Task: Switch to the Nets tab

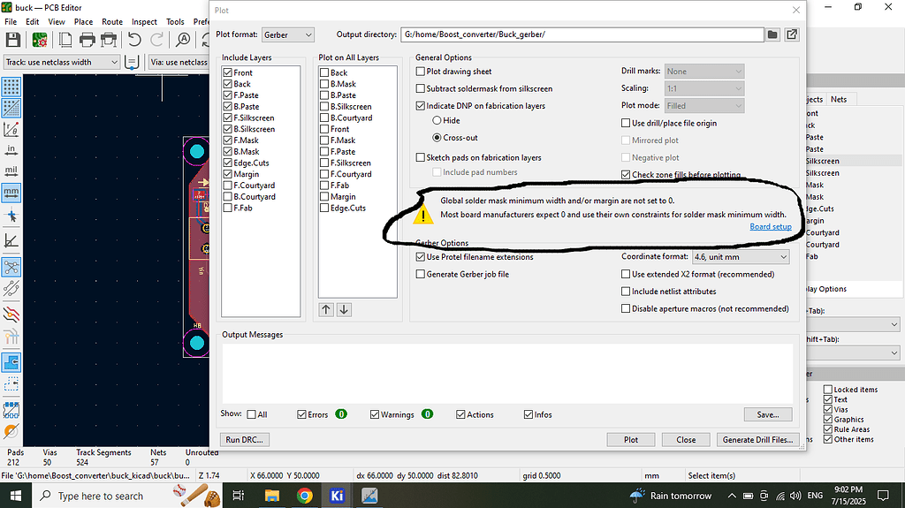Action: 839,99
